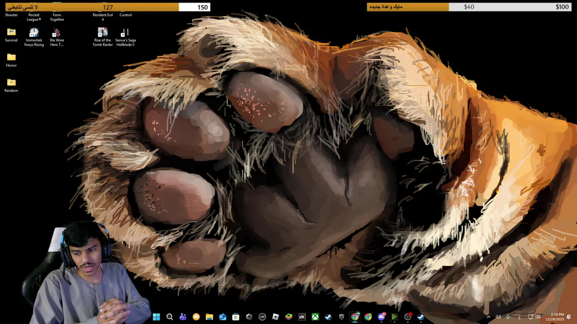
Task: Select the Control desktop label
Action: pos(125,15)
